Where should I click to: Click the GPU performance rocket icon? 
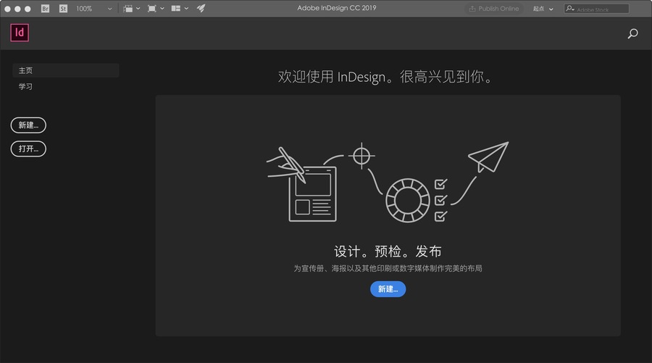click(x=201, y=8)
